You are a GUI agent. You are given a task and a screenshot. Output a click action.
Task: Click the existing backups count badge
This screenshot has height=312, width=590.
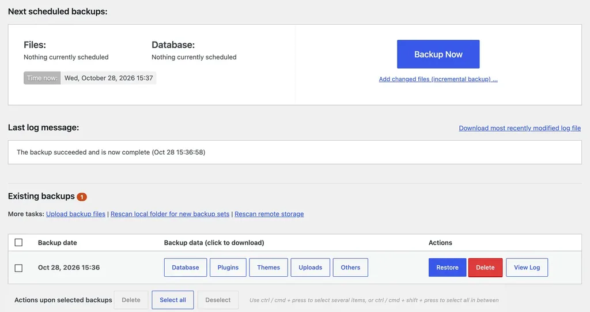pos(82,197)
